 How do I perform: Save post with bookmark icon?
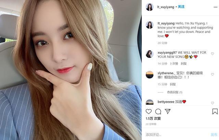pos(215,112)
